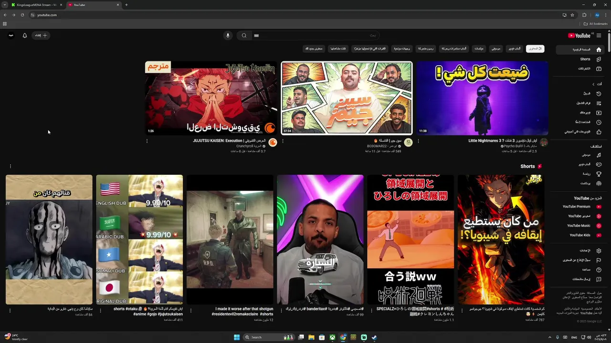Open more options for the SPECIALZ short
This screenshot has width=611, height=343.
coord(371,310)
